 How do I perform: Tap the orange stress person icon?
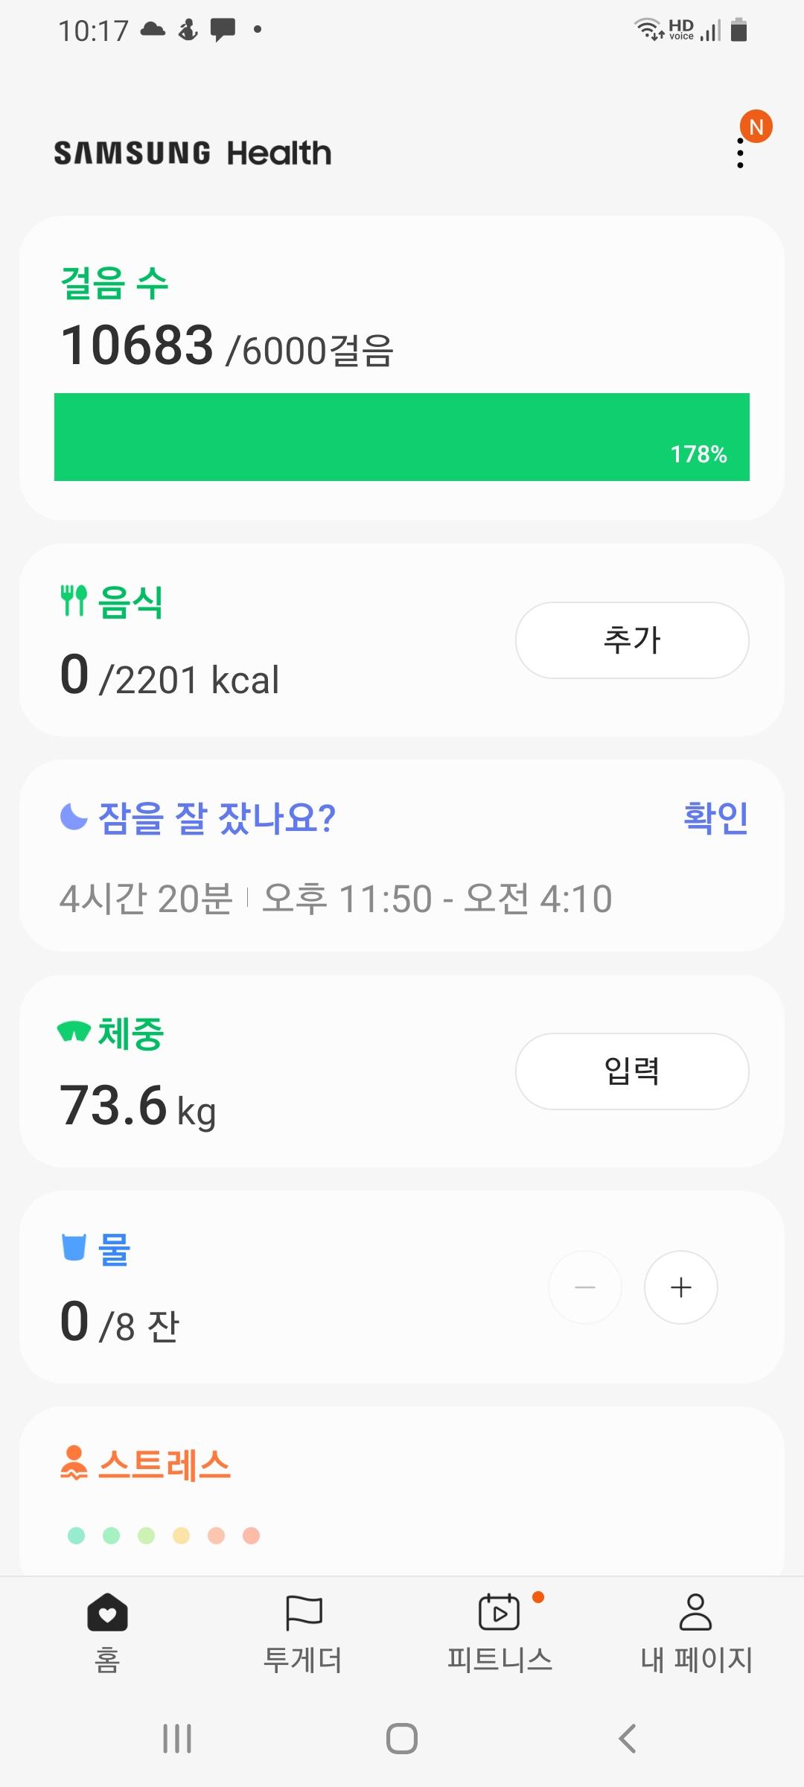point(74,1463)
